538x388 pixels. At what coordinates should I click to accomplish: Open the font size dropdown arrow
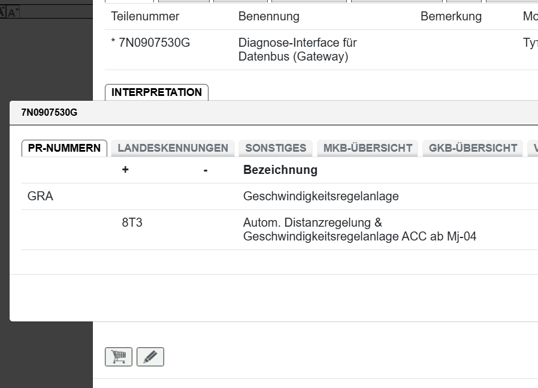pos(18,8)
